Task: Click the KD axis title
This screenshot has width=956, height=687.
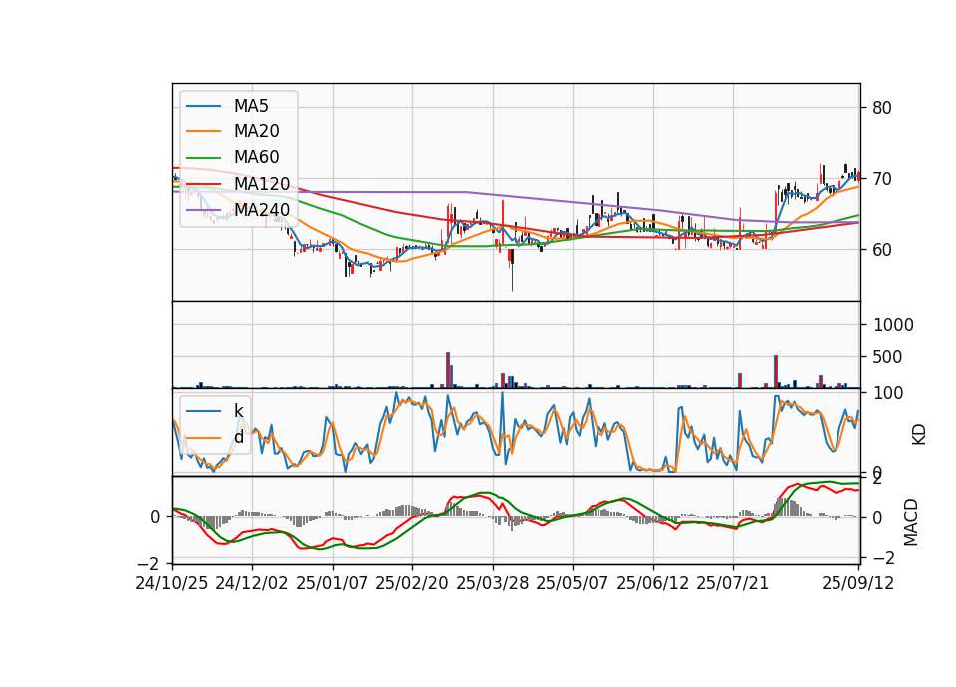Action: (x=919, y=435)
